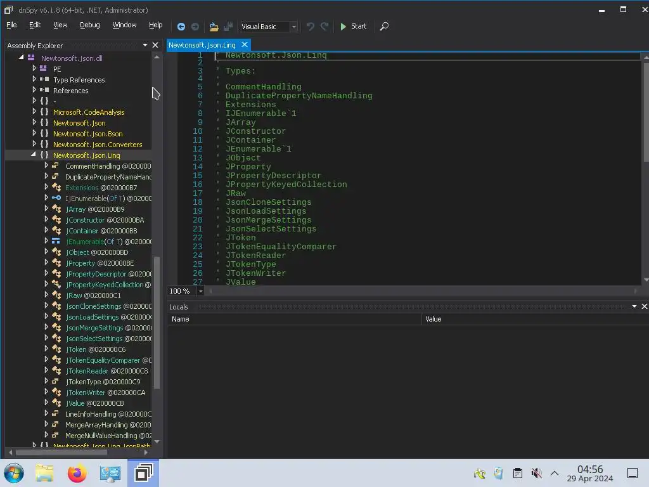Select JRaw @020000C1 tree item
The width and height of the screenshot is (649, 487).
(x=93, y=295)
